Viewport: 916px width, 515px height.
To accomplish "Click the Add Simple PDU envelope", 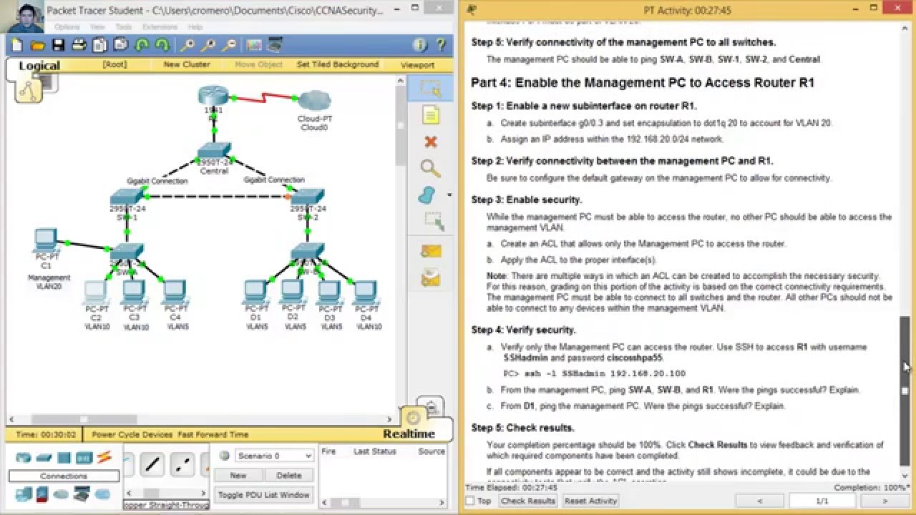I will point(430,250).
